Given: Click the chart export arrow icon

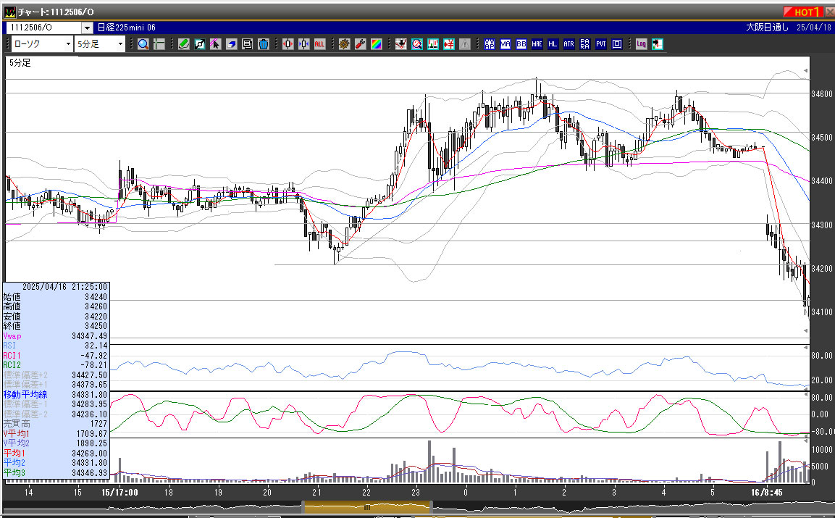Looking at the screenshot, I should (657, 44).
